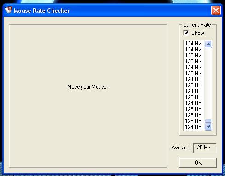Image resolution: width=225 pixels, height=176 pixels.
Task: Click the rate list scroll up arrow
Action: 208,45
